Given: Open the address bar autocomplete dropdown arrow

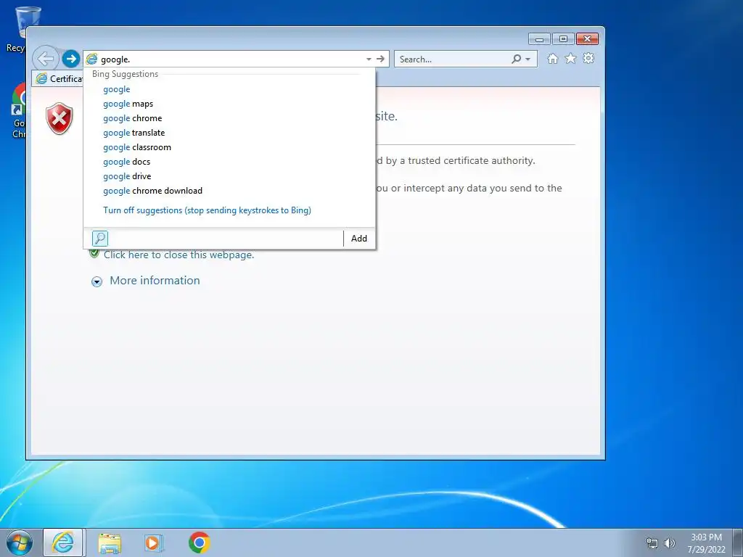Looking at the screenshot, I should click(369, 59).
